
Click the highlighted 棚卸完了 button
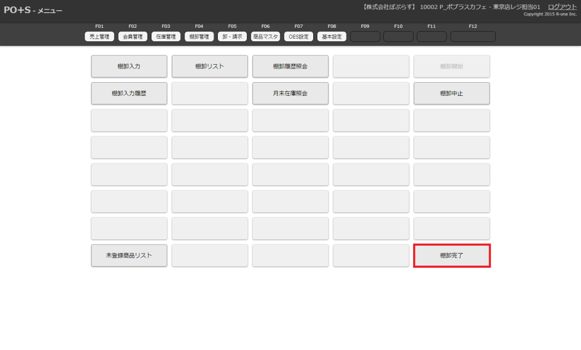point(452,256)
